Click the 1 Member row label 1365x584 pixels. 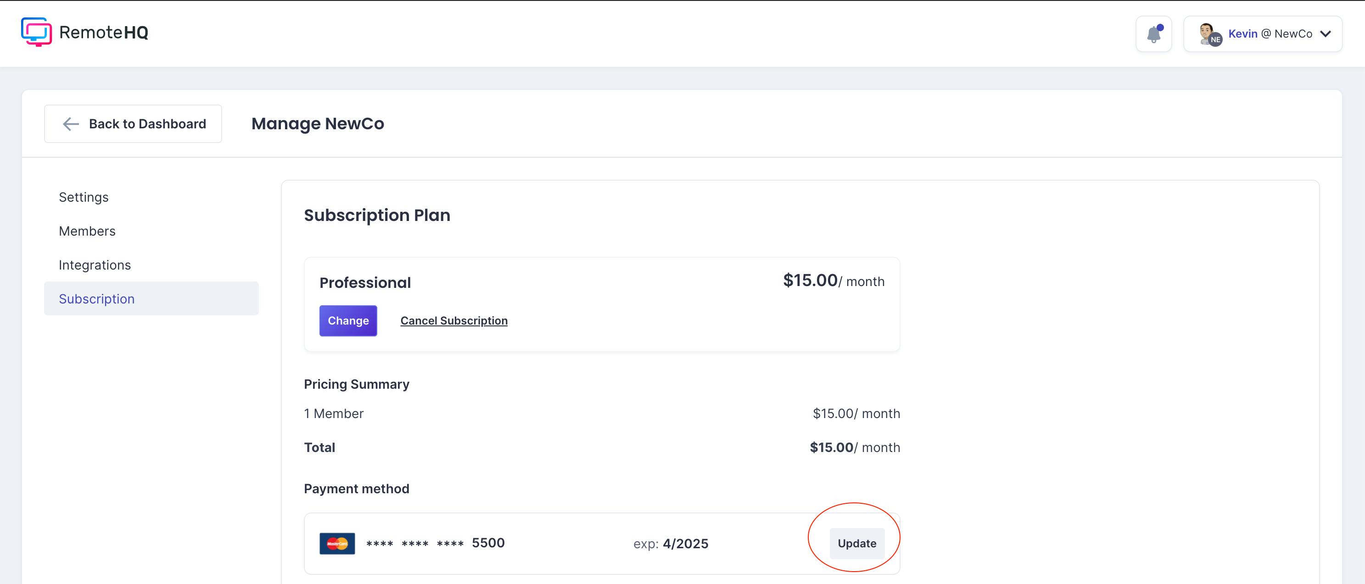(334, 413)
